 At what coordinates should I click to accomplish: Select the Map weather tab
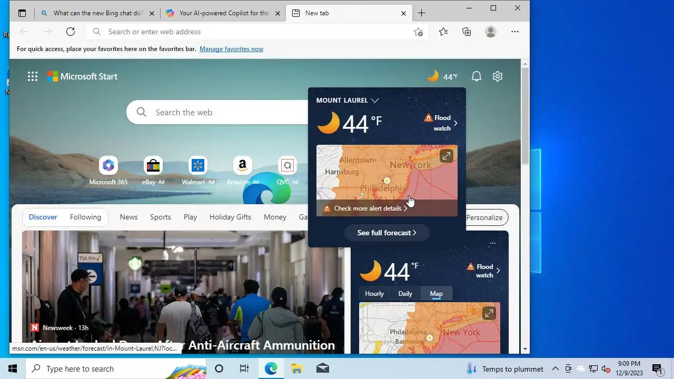(437, 294)
